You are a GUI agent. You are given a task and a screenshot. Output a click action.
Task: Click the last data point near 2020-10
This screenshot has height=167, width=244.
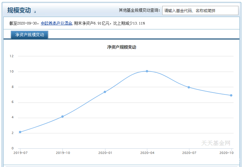coord(231,95)
